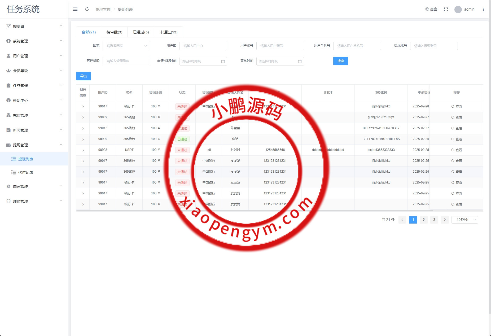Click the refresh icon in the top bar
491x336 pixels.
[87, 9]
